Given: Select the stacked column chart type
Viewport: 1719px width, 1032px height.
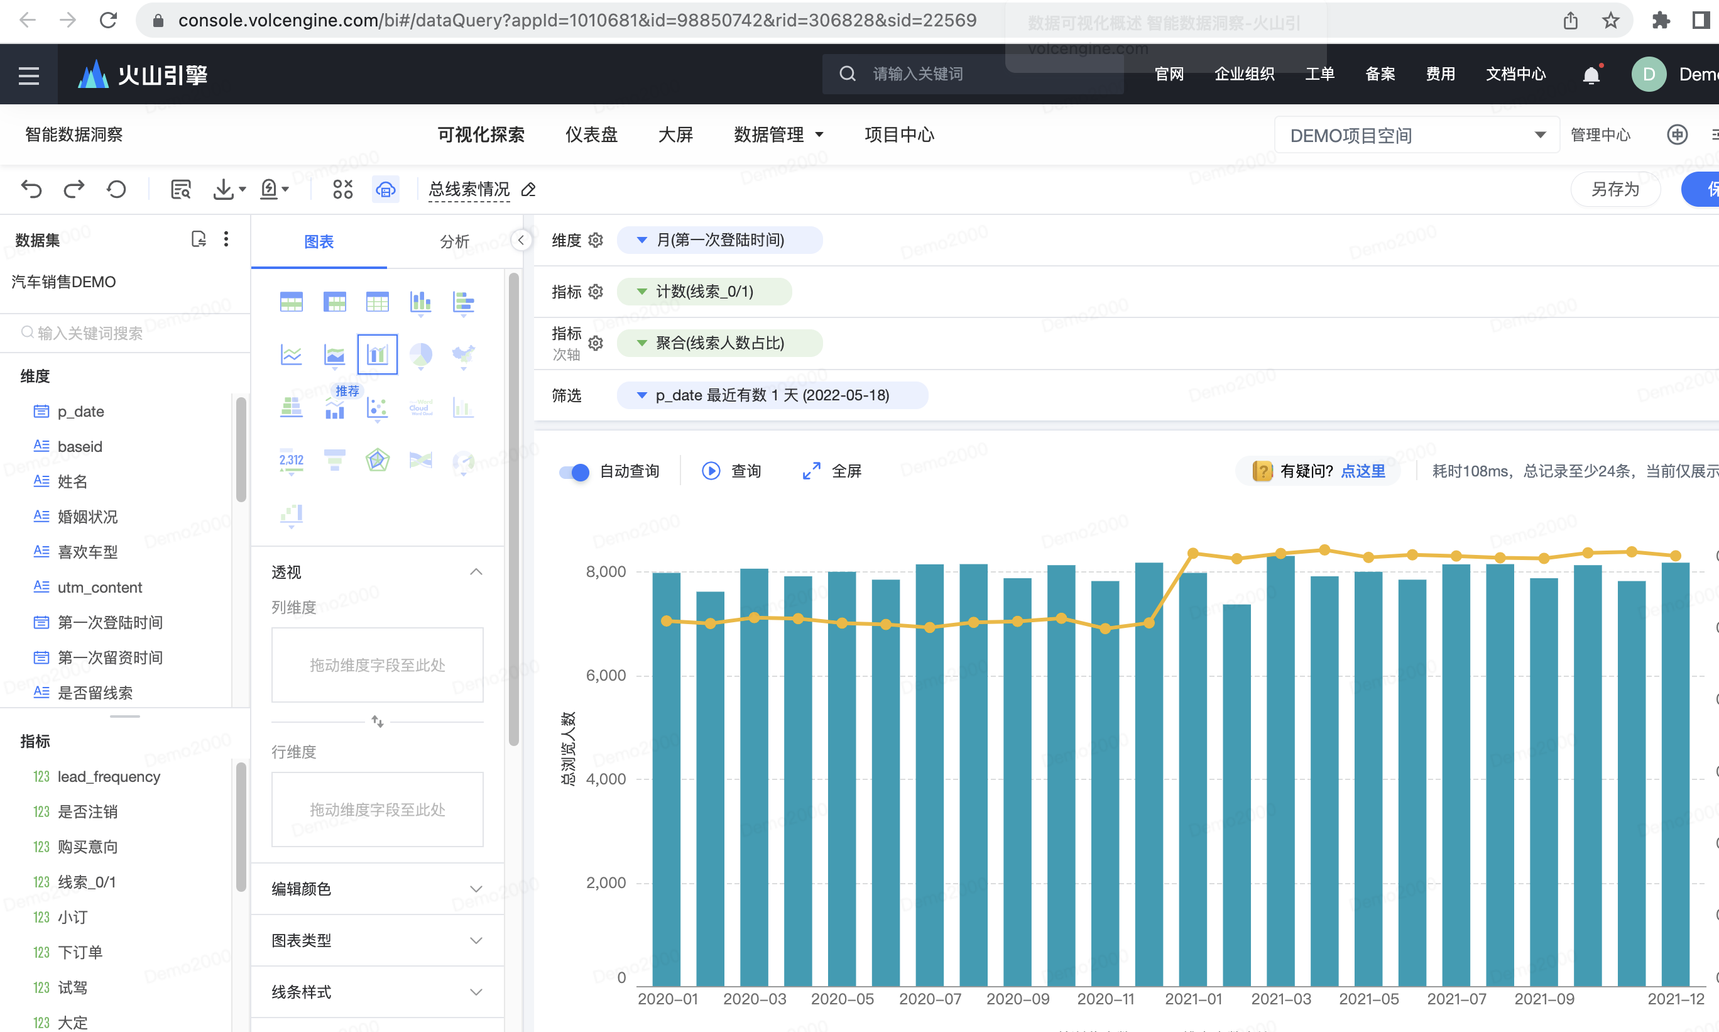Looking at the screenshot, I should click(420, 302).
